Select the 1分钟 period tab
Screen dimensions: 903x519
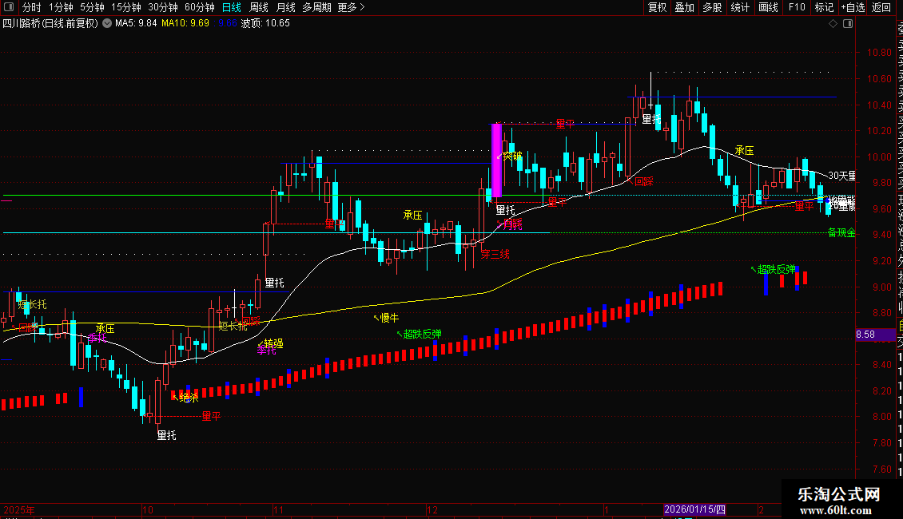tap(61, 7)
